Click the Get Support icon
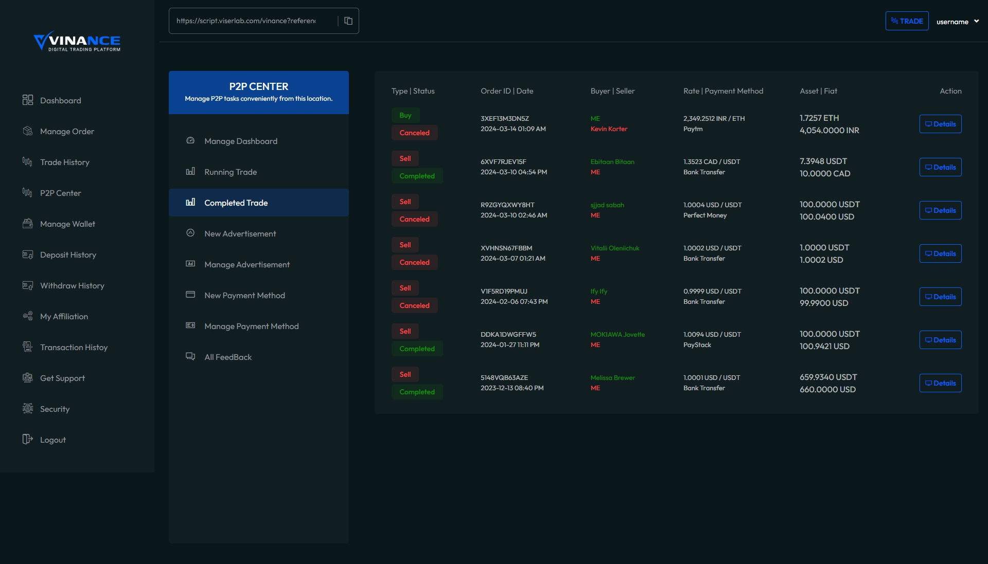 (28, 378)
